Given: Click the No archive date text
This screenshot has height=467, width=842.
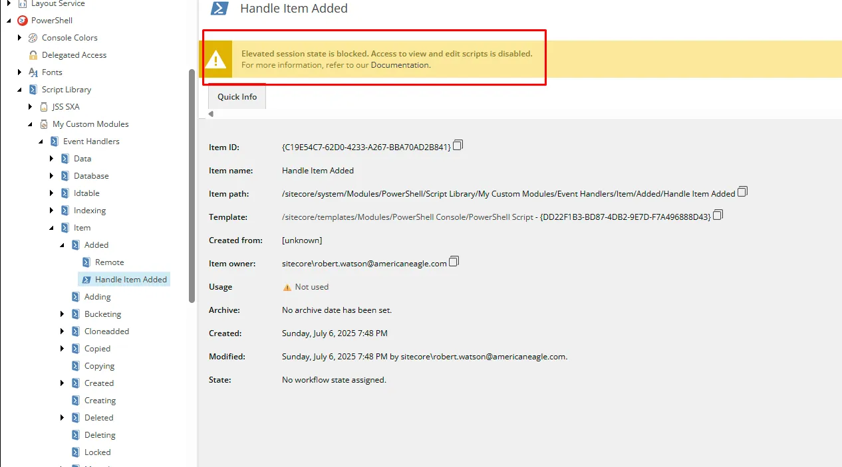Looking at the screenshot, I should click(x=337, y=310).
